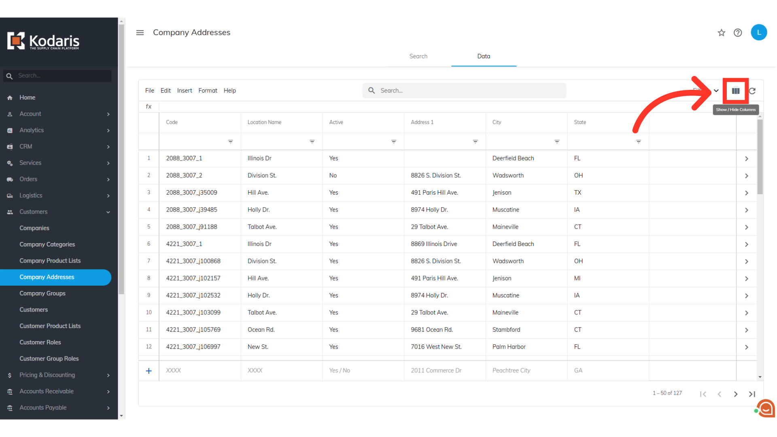Open the help question mark icon

tap(738, 33)
